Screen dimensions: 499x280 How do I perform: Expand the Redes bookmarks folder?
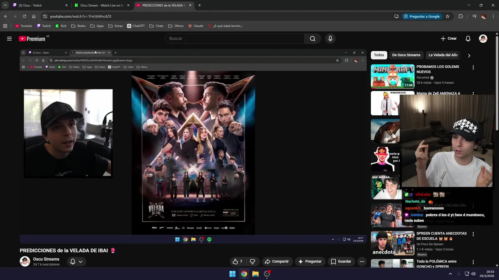click(x=78, y=26)
